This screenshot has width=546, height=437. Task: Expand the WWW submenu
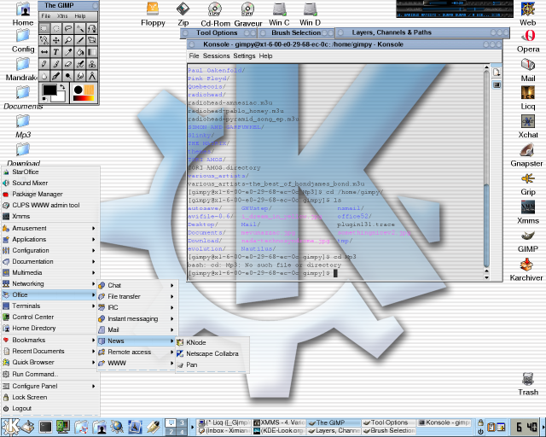tap(136, 363)
